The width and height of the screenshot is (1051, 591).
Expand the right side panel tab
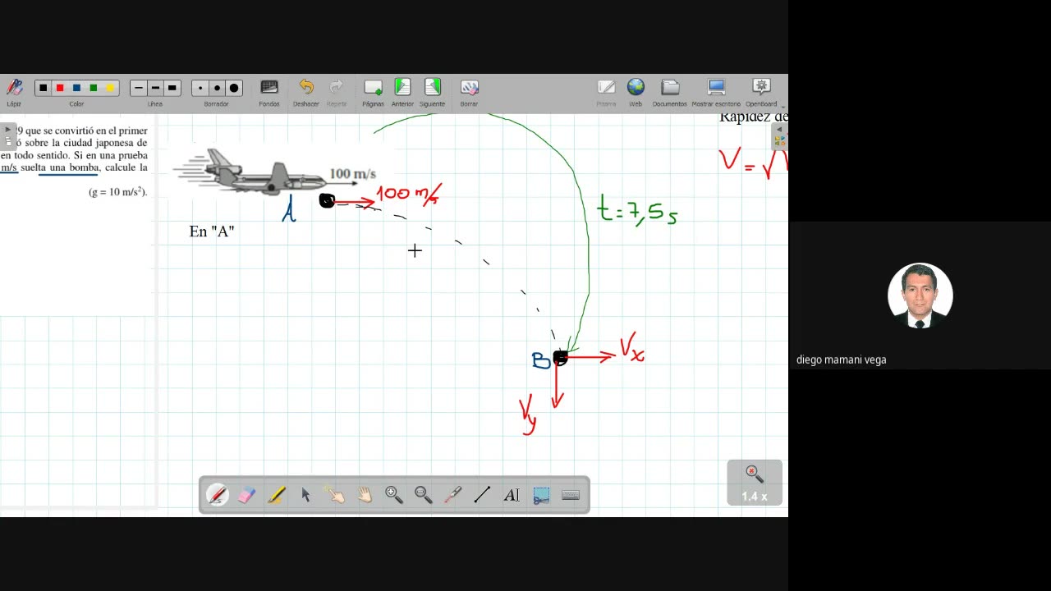[x=780, y=136]
